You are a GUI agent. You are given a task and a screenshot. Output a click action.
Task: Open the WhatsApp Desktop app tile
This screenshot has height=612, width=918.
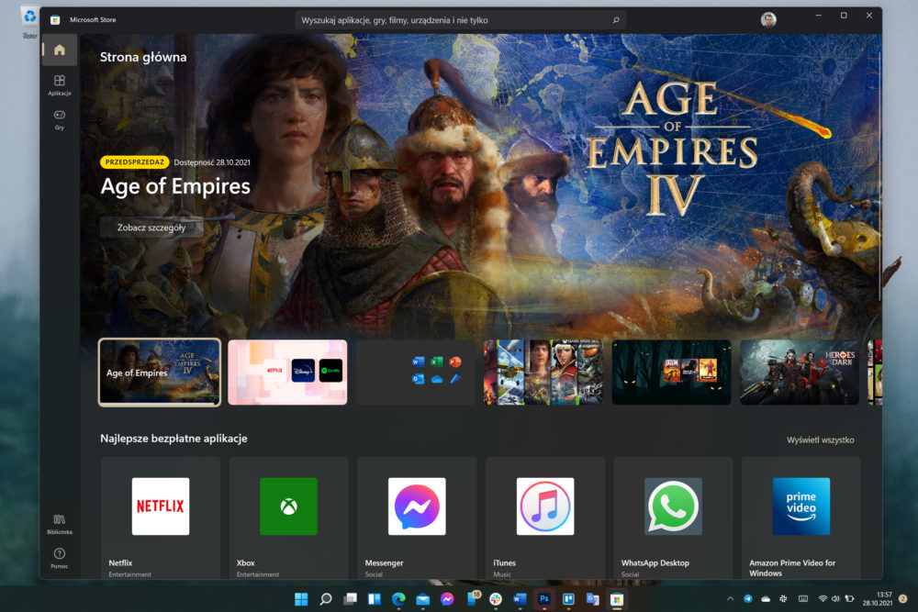tap(673, 517)
